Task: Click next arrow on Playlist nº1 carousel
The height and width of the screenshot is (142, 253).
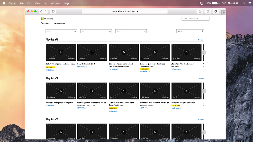Action: [x=204, y=52]
